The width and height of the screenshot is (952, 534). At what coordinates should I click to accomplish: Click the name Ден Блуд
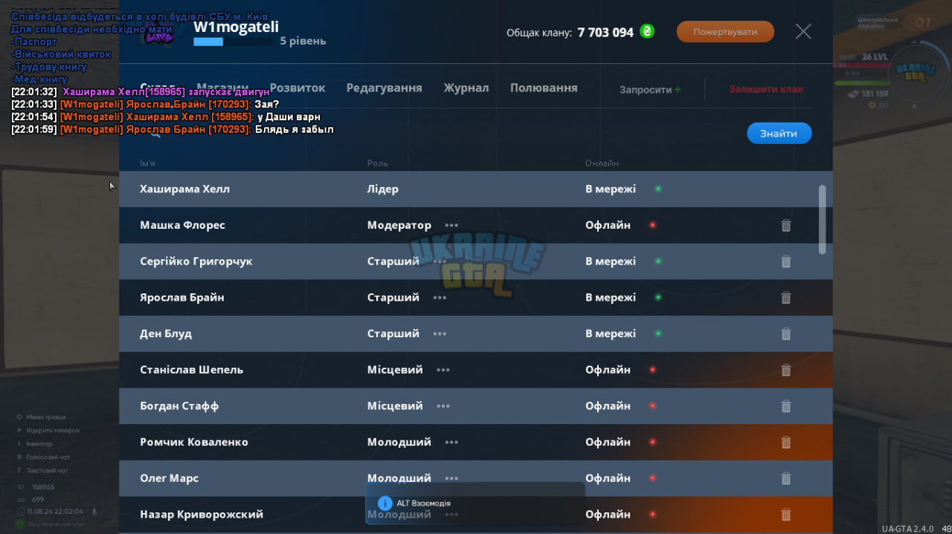tap(166, 334)
